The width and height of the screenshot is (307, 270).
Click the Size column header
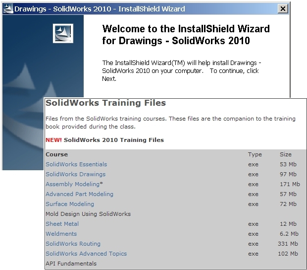click(x=286, y=154)
